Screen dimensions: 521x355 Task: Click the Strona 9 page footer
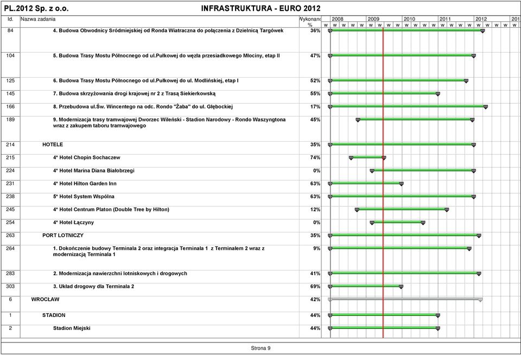tap(260, 348)
